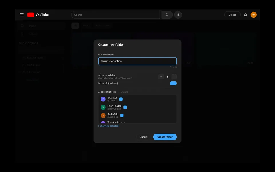Open Shorts in the dimmed sidebar
This screenshot has height=172, width=275.
pyautogui.click(x=42, y=34)
